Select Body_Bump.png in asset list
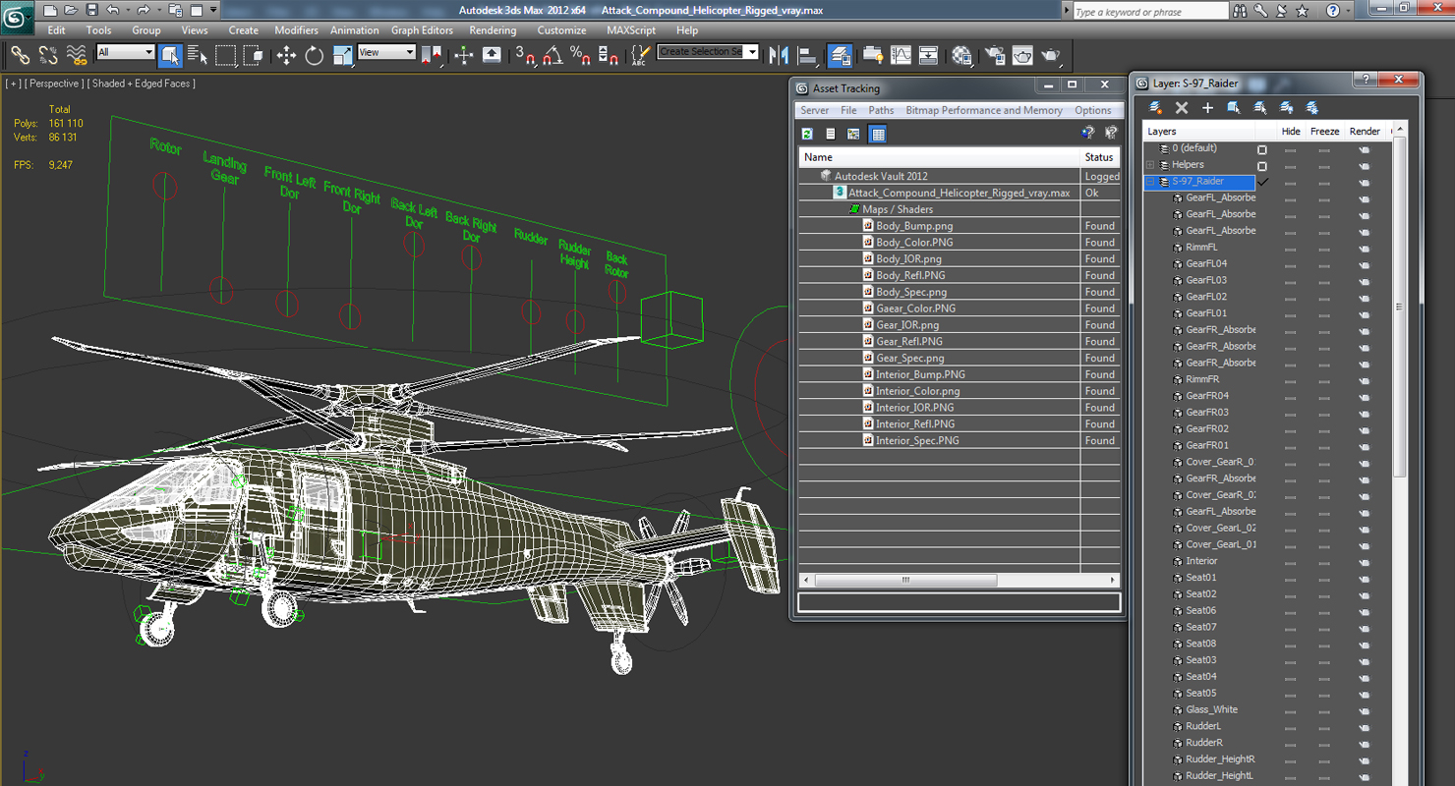 [914, 226]
